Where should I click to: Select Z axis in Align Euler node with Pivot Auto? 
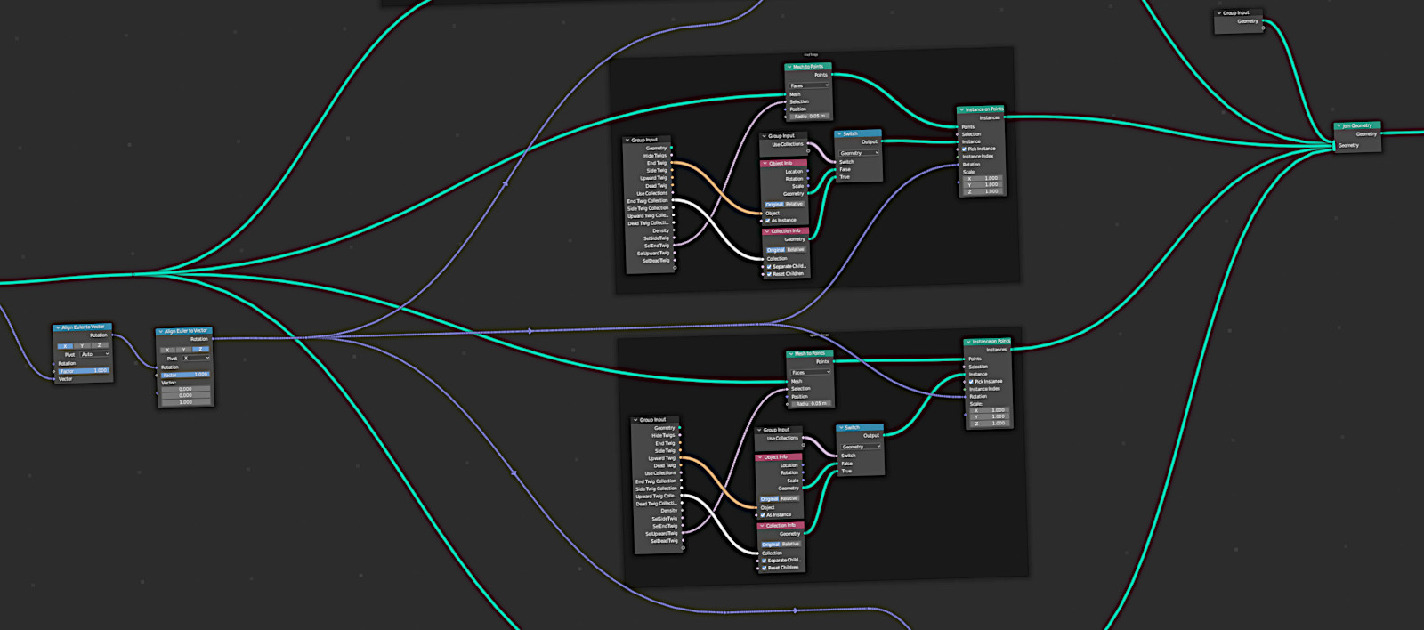tap(101, 345)
